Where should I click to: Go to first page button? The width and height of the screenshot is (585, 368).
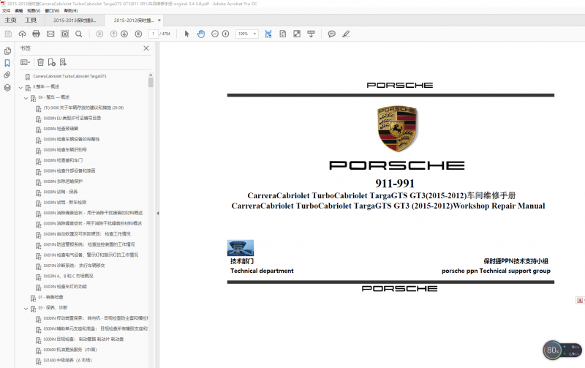tap(99, 34)
